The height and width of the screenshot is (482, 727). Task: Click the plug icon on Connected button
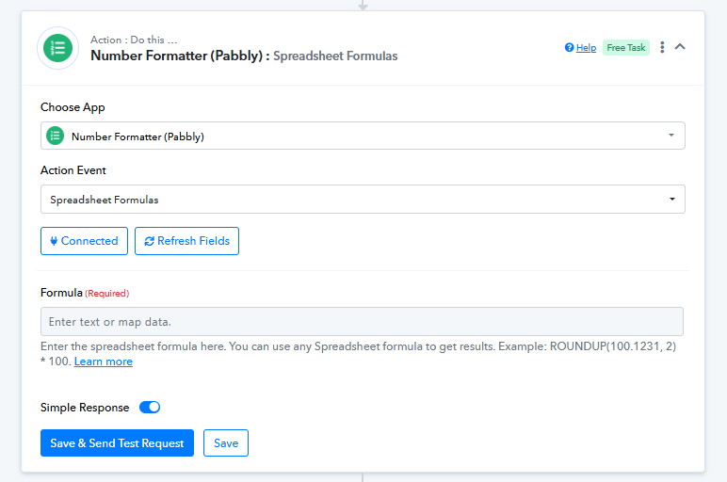click(54, 241)
